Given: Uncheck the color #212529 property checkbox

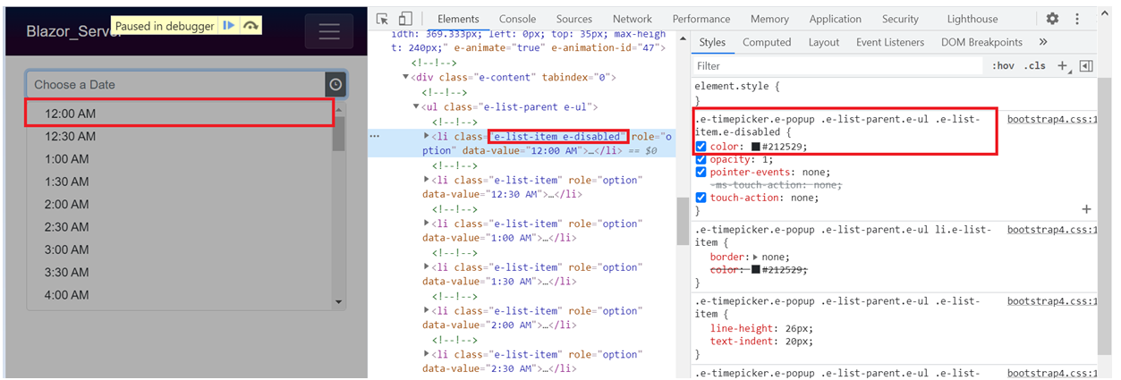Looking at the screenshot, I should pyautogui.click(x=701, y=147).
